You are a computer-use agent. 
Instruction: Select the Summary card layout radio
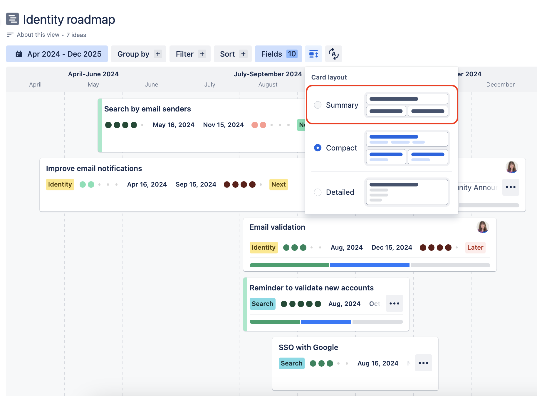318,105
